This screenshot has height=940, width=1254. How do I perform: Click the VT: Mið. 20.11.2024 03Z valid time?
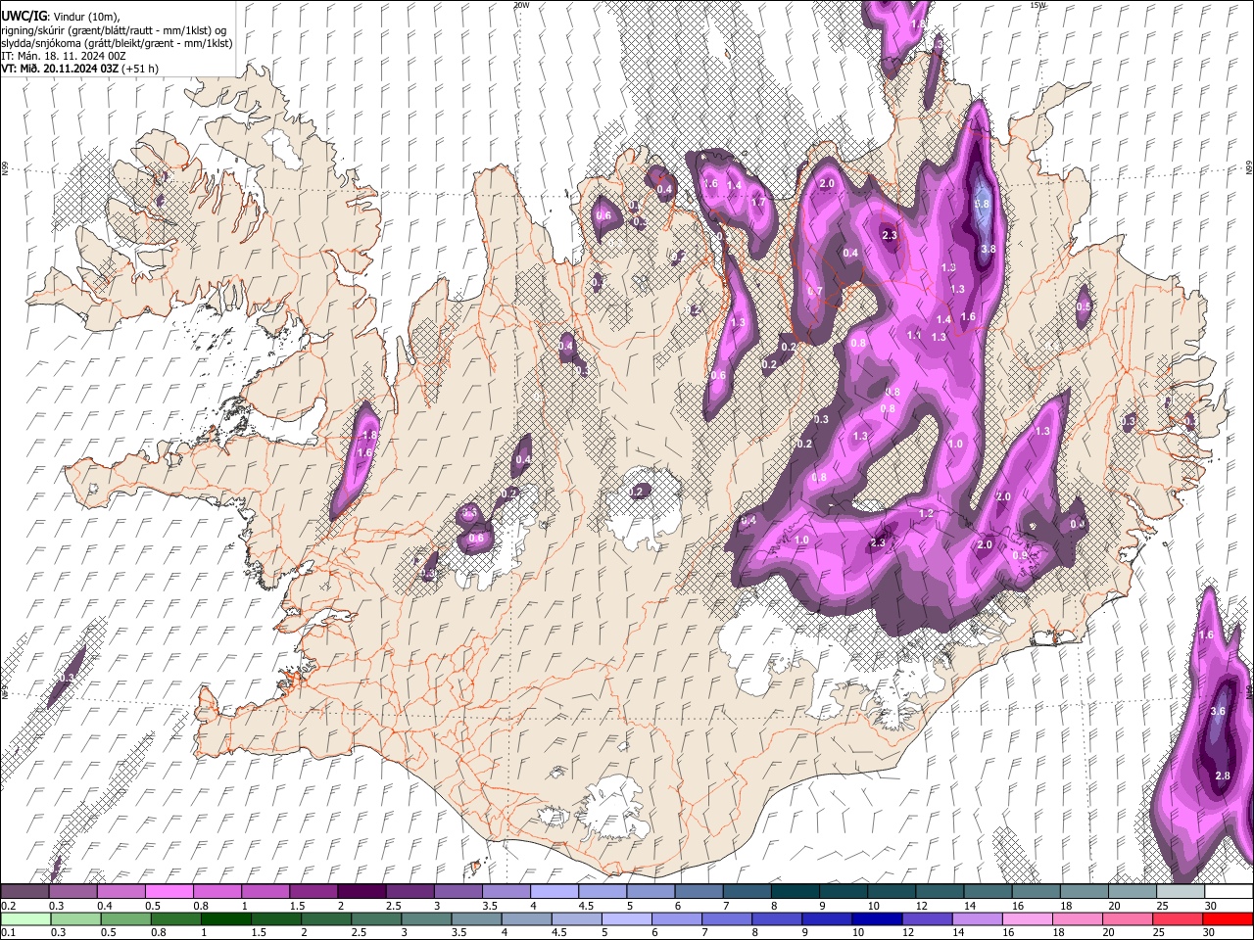pyautogui.click(x=61, y=69)
